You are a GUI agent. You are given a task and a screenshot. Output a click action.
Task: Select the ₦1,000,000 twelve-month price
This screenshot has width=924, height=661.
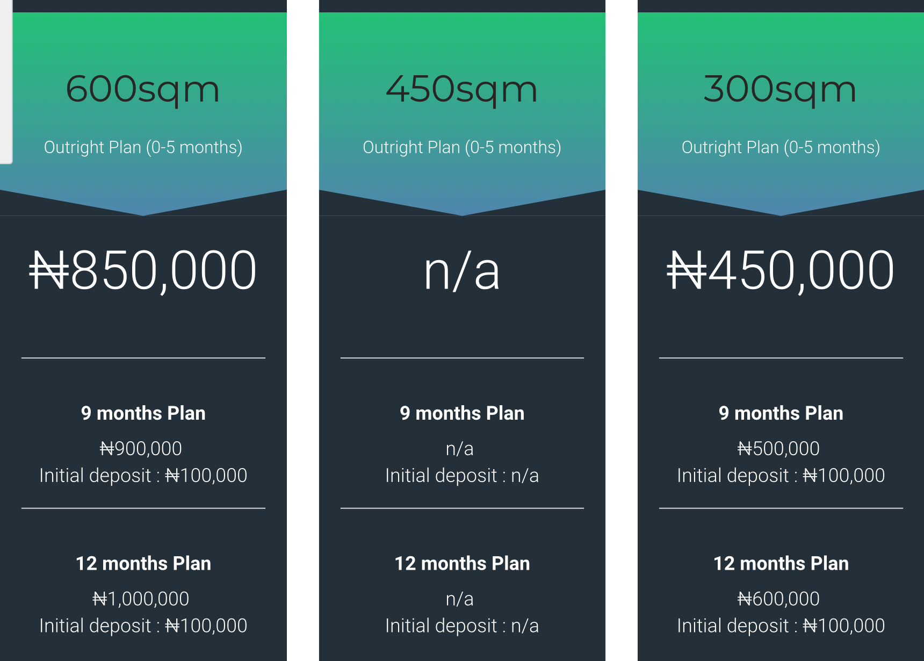[141, 599]
